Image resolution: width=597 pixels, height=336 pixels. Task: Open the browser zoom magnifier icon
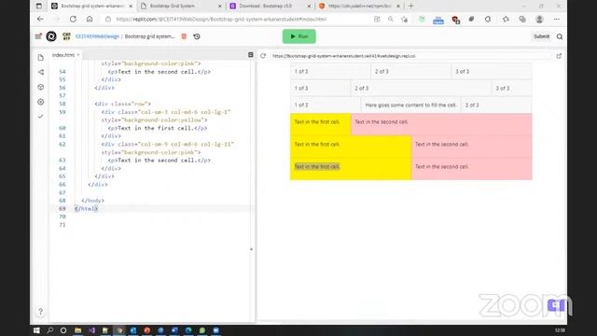point(390,19)
